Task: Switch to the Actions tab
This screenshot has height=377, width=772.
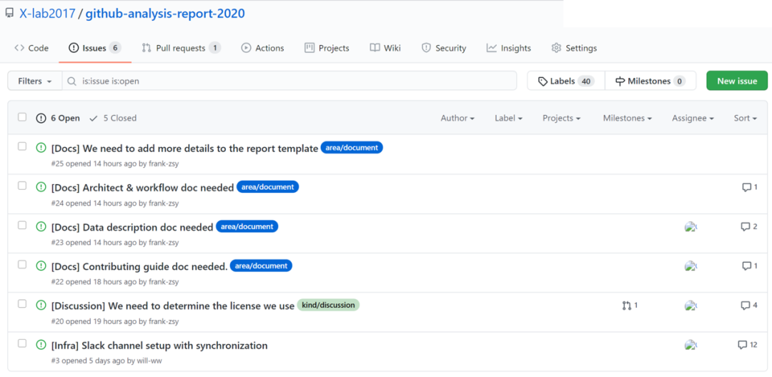Action: [x=262, y=48]
